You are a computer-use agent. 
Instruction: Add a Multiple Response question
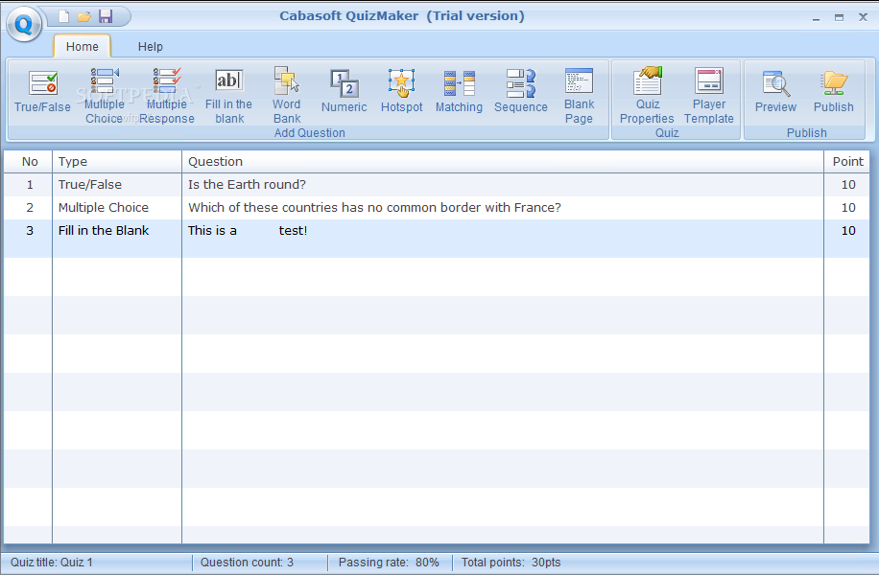coord(166,94)
